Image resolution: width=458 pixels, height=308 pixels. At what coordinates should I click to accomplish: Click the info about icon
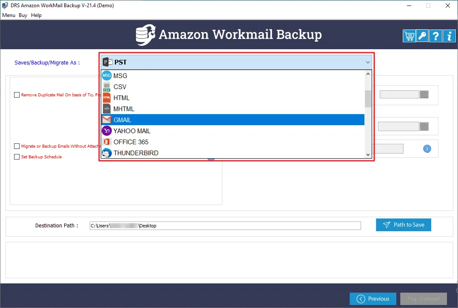coord(449,36)
